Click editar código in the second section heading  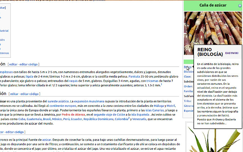(30, 94)
